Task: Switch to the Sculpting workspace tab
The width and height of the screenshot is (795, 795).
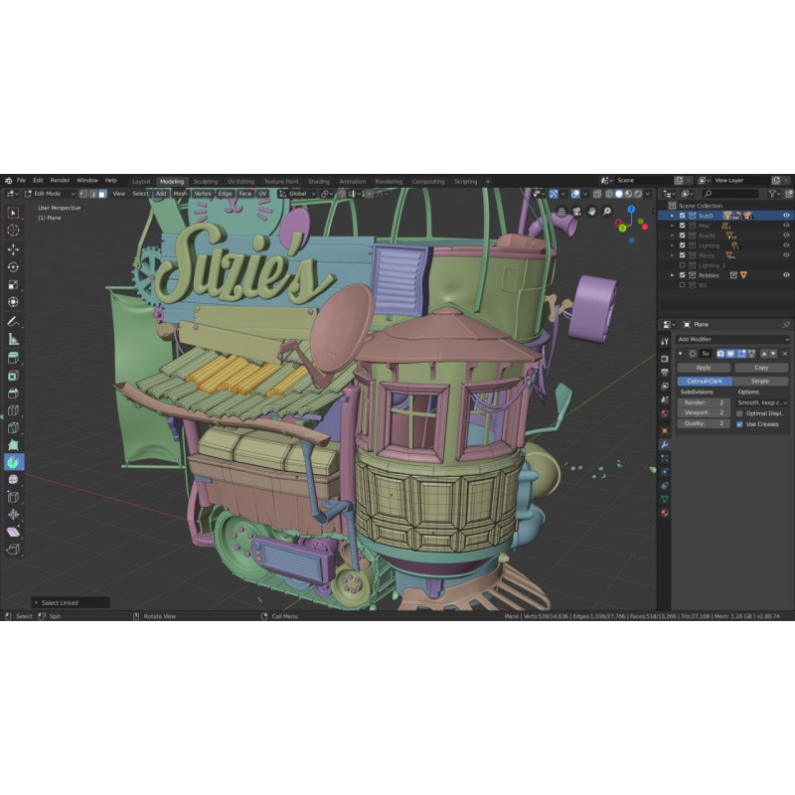Action: coord(205,182)
